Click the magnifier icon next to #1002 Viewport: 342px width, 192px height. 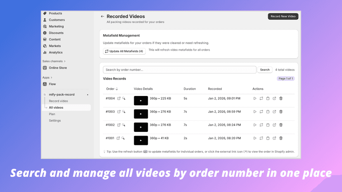point(123,125)
